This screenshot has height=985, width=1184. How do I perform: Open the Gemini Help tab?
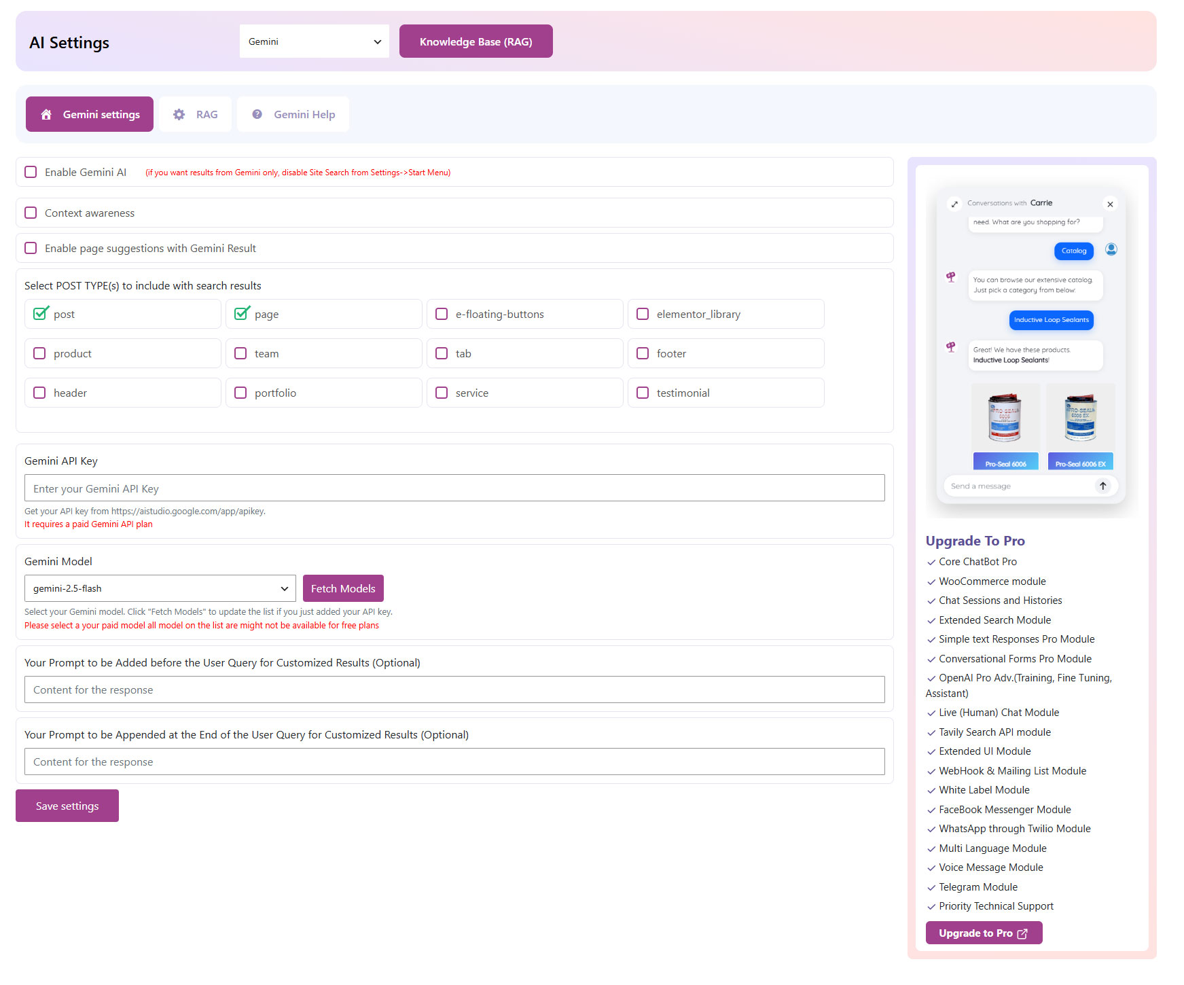[x=293, y=114]
